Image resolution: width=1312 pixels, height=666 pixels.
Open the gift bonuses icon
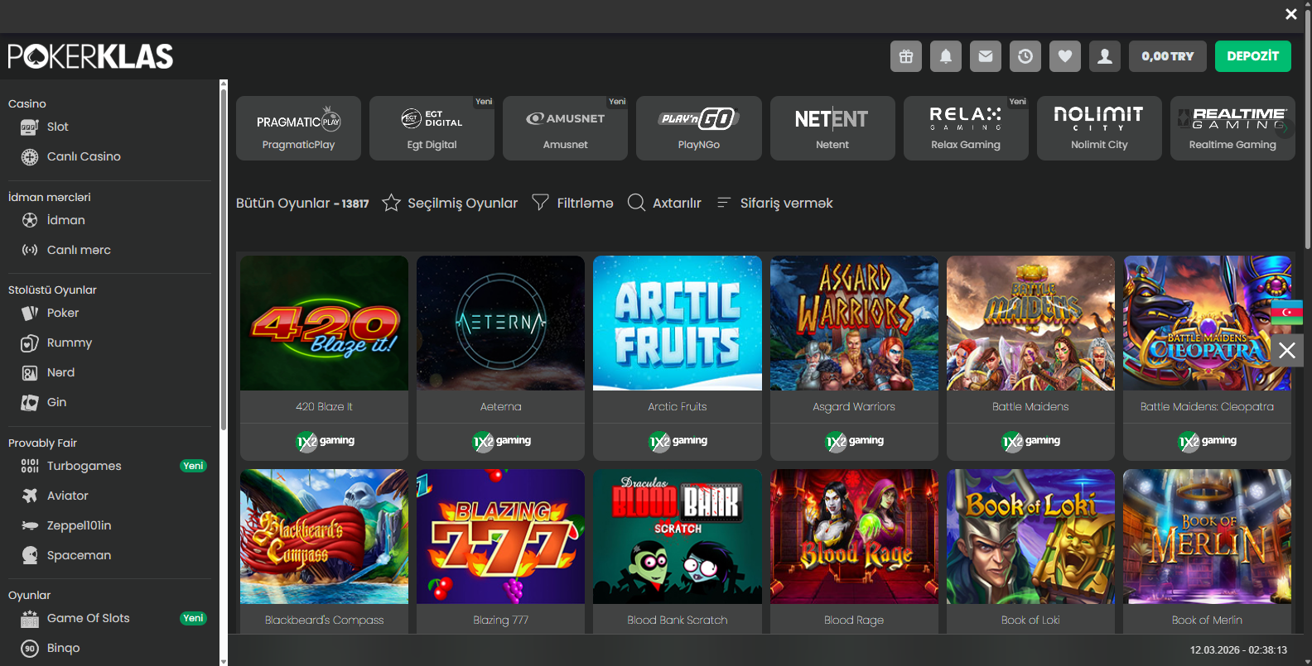point(906,56)
